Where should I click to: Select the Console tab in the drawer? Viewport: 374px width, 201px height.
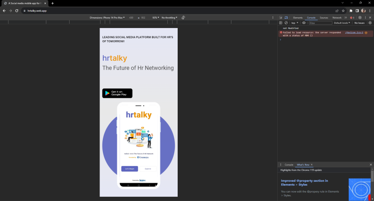point(289,165)
